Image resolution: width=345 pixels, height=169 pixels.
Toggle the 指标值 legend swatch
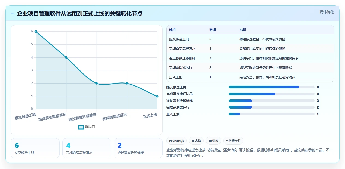tap(81, 127)
